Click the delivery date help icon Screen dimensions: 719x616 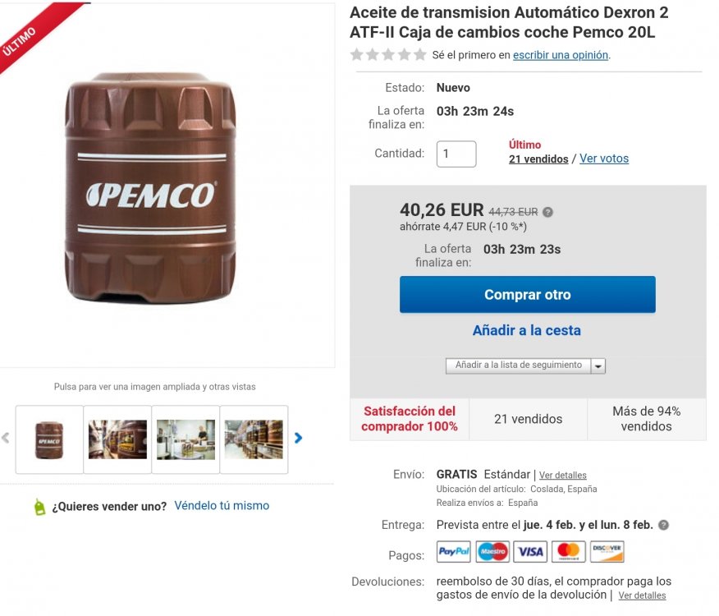(x=663, y=525)
